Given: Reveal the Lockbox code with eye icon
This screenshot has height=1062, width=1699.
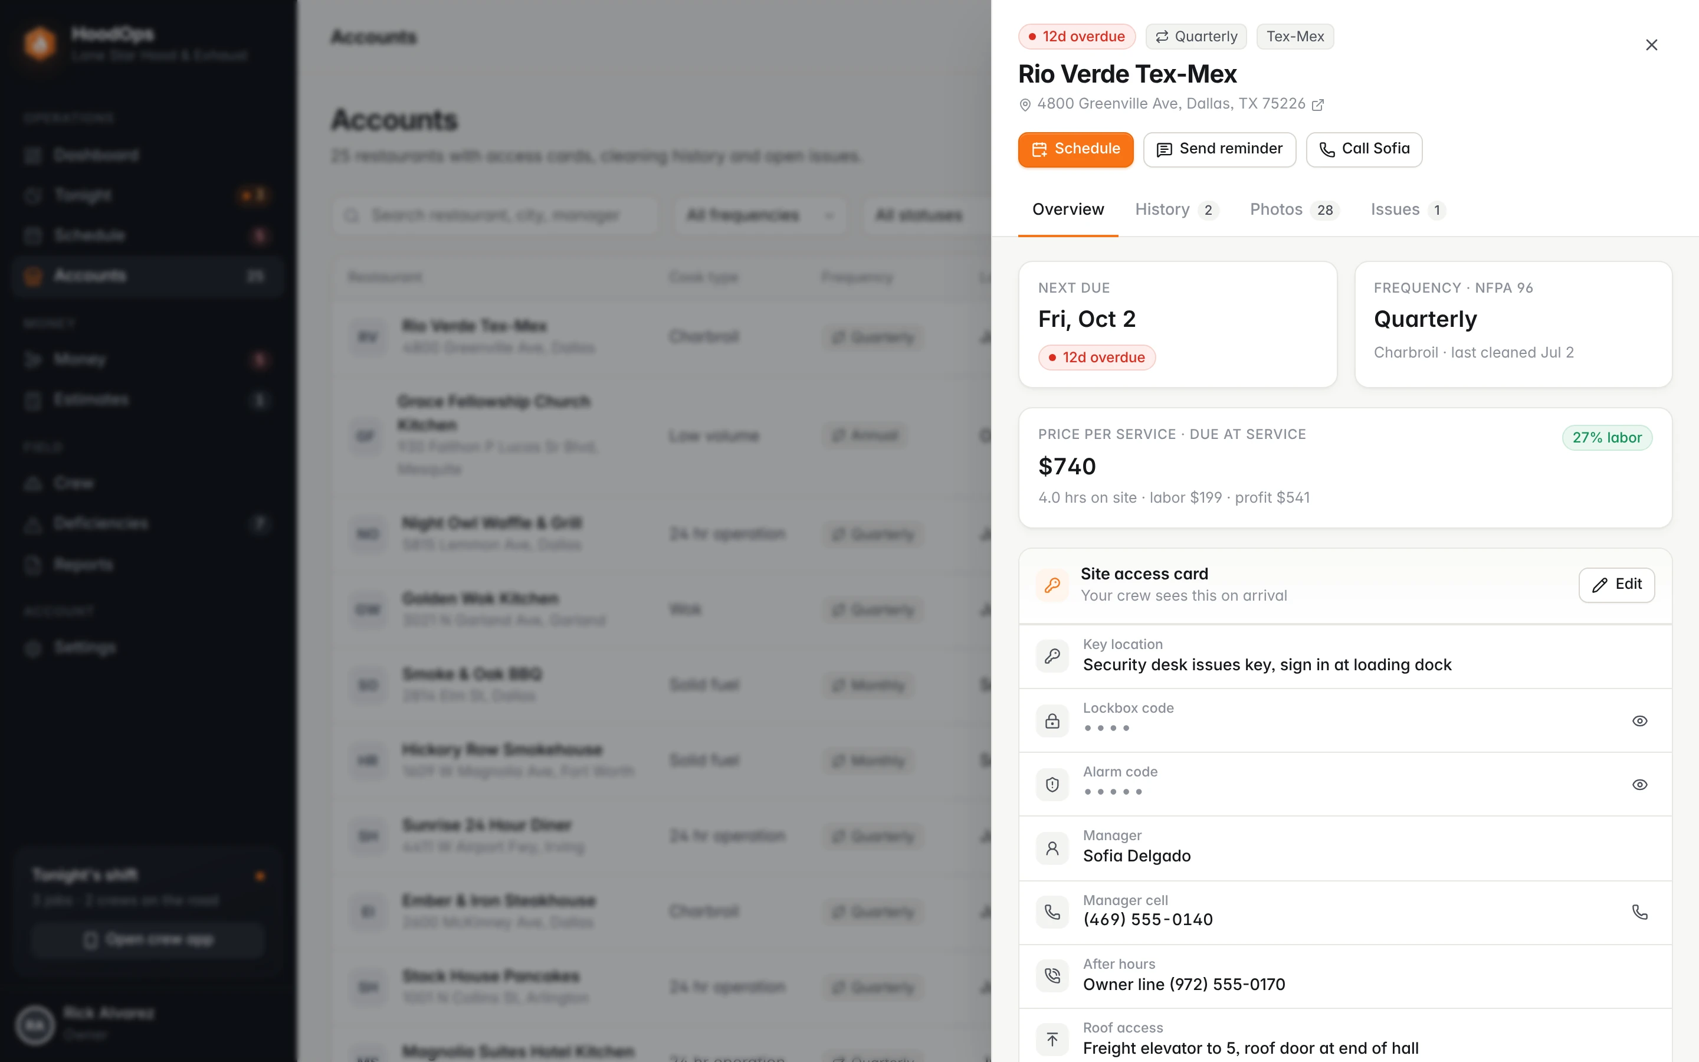Looking at the screenshot, I should [1639, 720].
